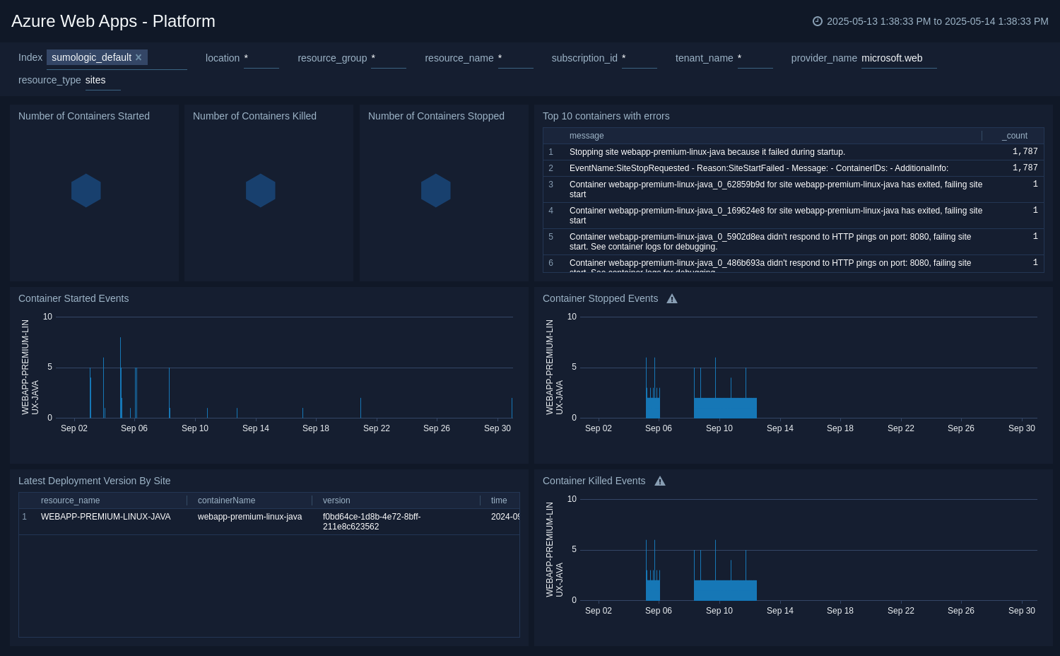1060x656 pixels.
Task: Click the version f0bd64ce-1d8b-4e72-8bff cell
Action: [x=372, y=522]
